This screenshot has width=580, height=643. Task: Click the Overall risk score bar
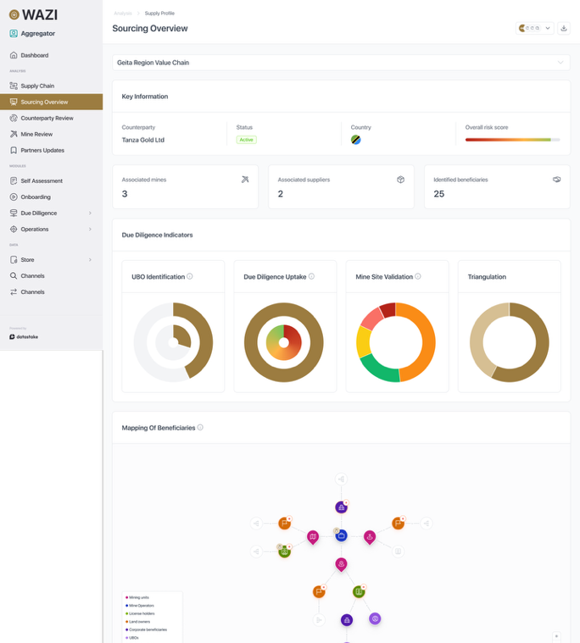tap(512, 140)
